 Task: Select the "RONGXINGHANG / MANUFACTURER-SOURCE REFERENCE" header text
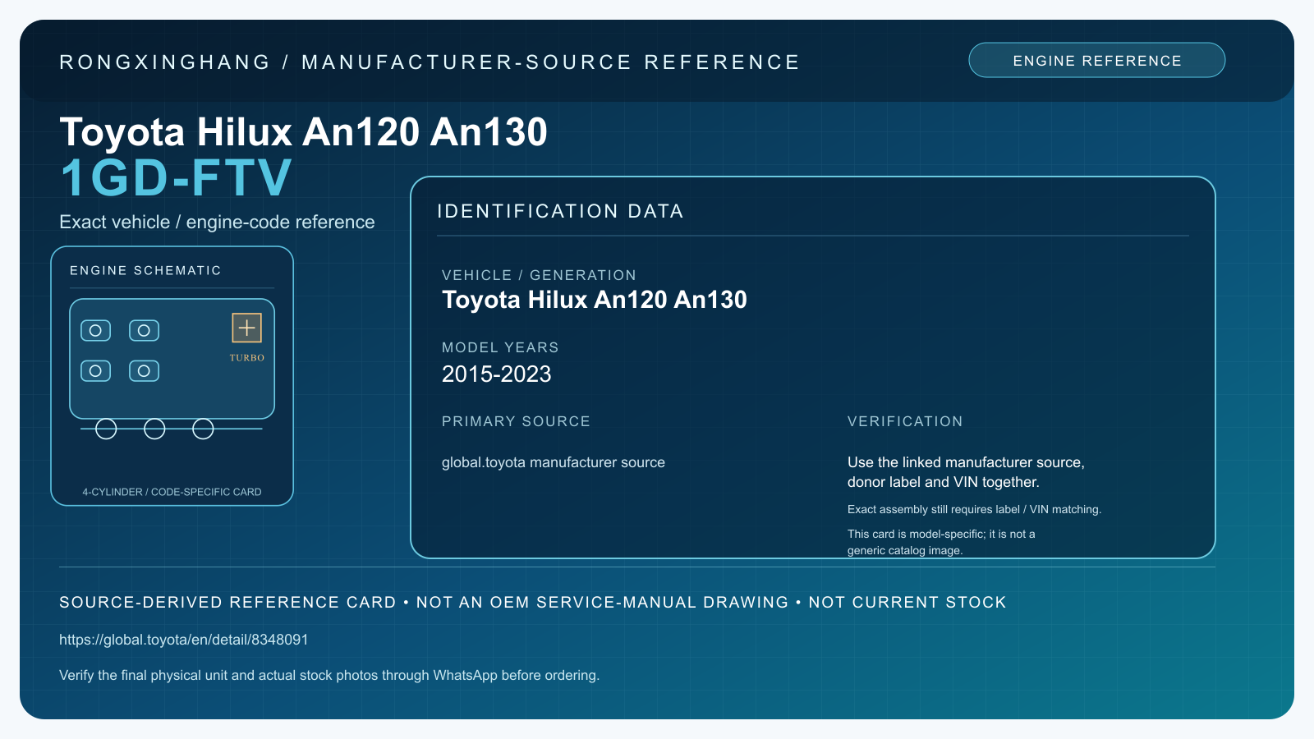point(430,62)
